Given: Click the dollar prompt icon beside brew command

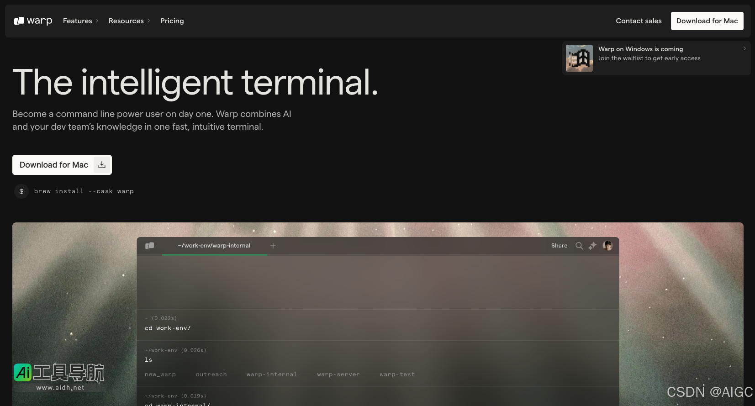Looking at the screenshot, I should (x=21, y=191).
